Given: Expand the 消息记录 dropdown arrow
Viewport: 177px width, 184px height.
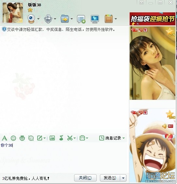Looking at the screenshot, I should click(123, 138).
